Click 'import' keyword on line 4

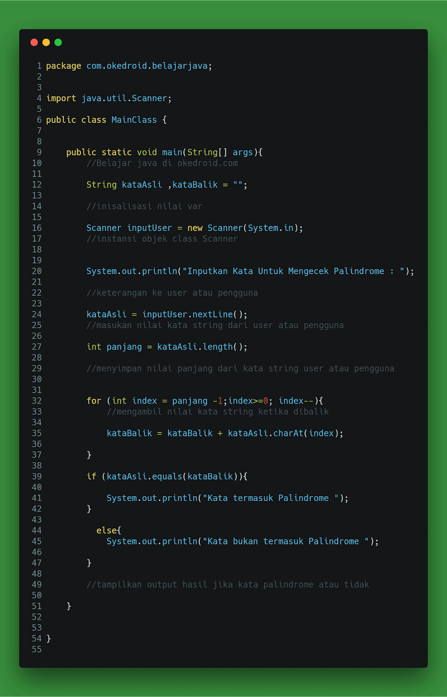coord(61,98)
